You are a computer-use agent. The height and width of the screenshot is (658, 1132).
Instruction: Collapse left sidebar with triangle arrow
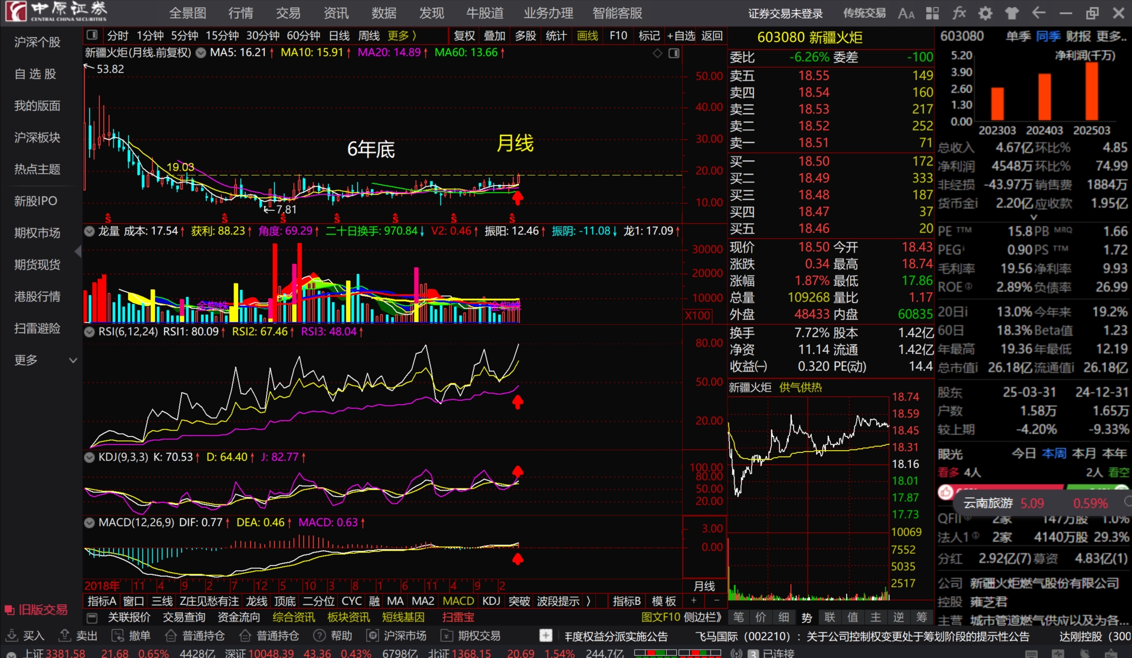pyautogui.click(x=78, y=252)
